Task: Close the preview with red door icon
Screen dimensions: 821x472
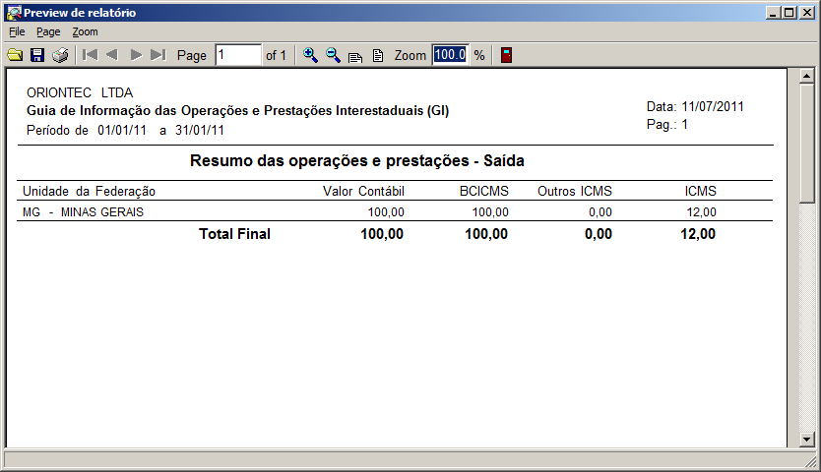Action: pyautogui.click(x=506, y=55)
